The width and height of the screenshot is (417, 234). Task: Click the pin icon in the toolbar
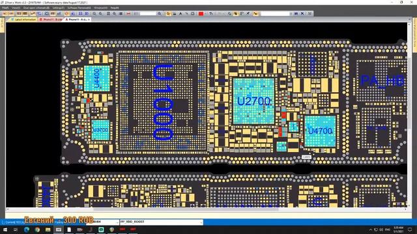click(248, 14)
